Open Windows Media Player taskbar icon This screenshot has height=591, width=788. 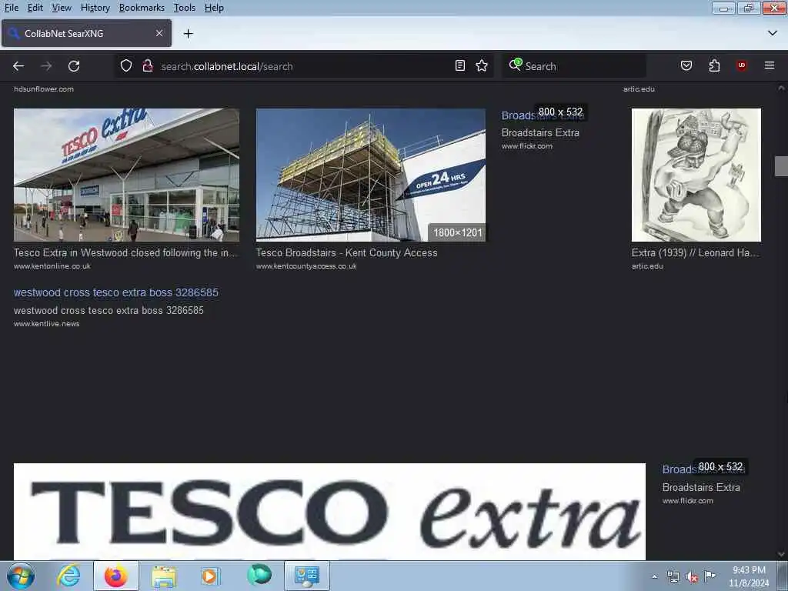(x=210, y=576)
